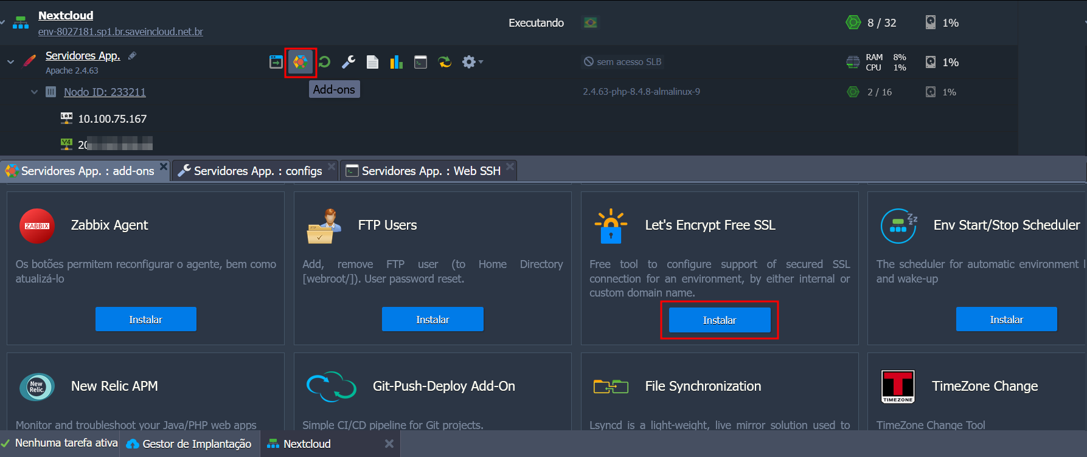Install the FTP Users add-on
Image resolution: width=1087 pixels, height=457 pixels.
(x=432, y=319)
